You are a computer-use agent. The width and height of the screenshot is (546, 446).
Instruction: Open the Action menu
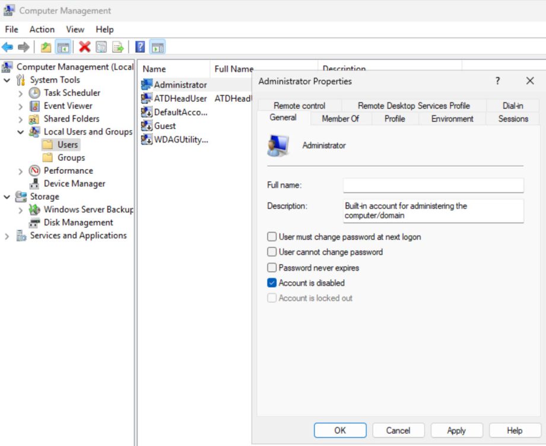[42, 29]
